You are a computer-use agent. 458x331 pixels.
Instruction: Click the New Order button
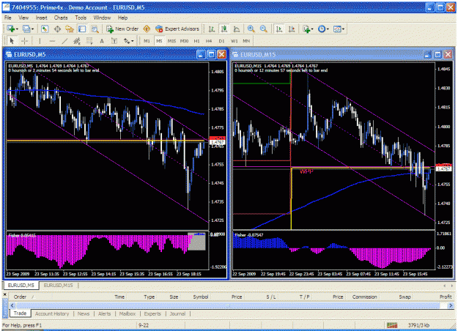pos(122,29)
